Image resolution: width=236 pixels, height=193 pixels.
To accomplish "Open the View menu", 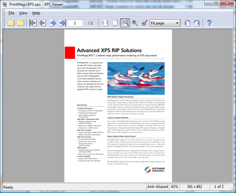I will coord(23,13).
